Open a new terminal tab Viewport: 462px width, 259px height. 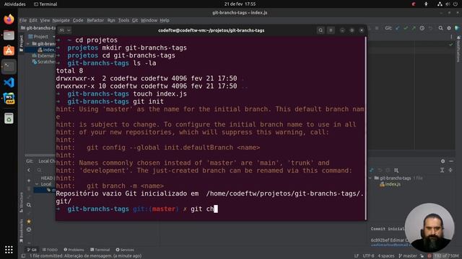click(x=61, y=30)
